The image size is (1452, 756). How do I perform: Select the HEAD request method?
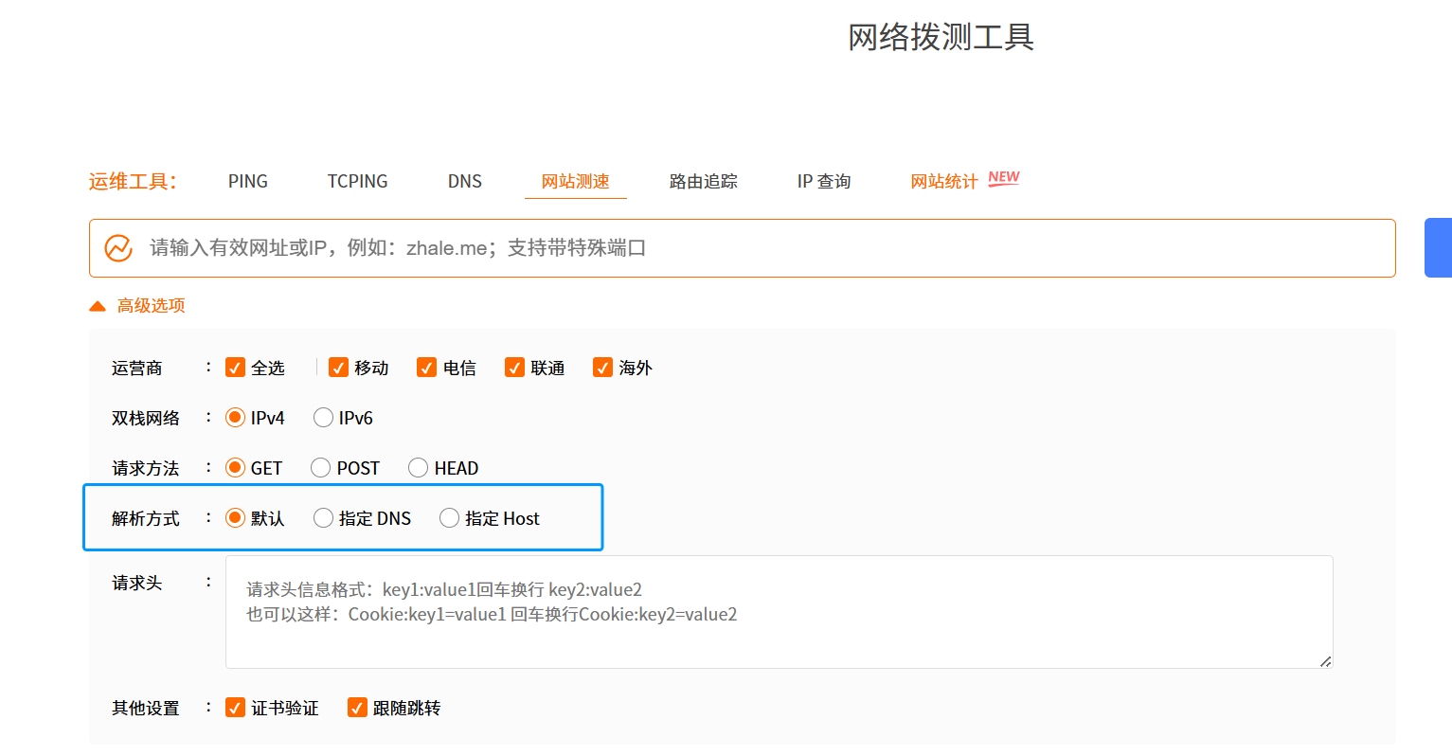(x=418, y=468)
